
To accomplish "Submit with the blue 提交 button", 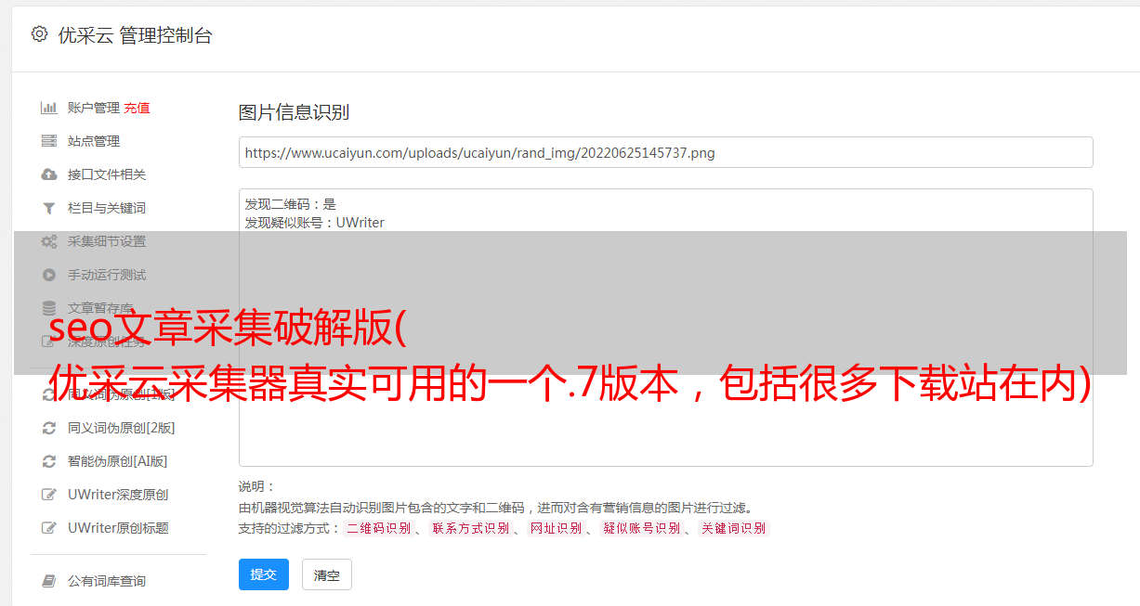I will (264, 574).
